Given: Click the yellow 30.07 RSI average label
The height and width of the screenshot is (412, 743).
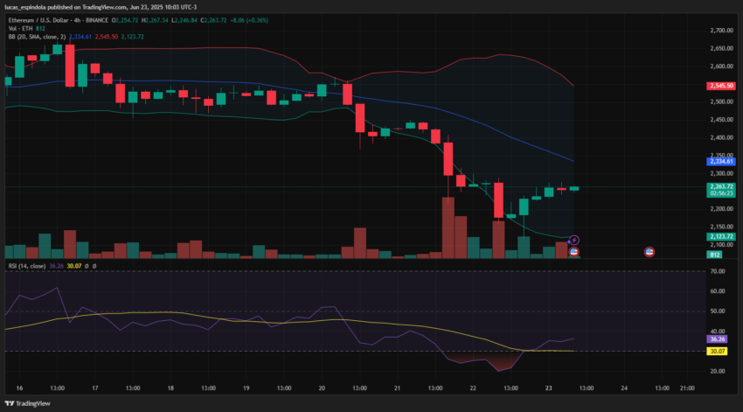Looking at the screenshot, I should (718, 352).
